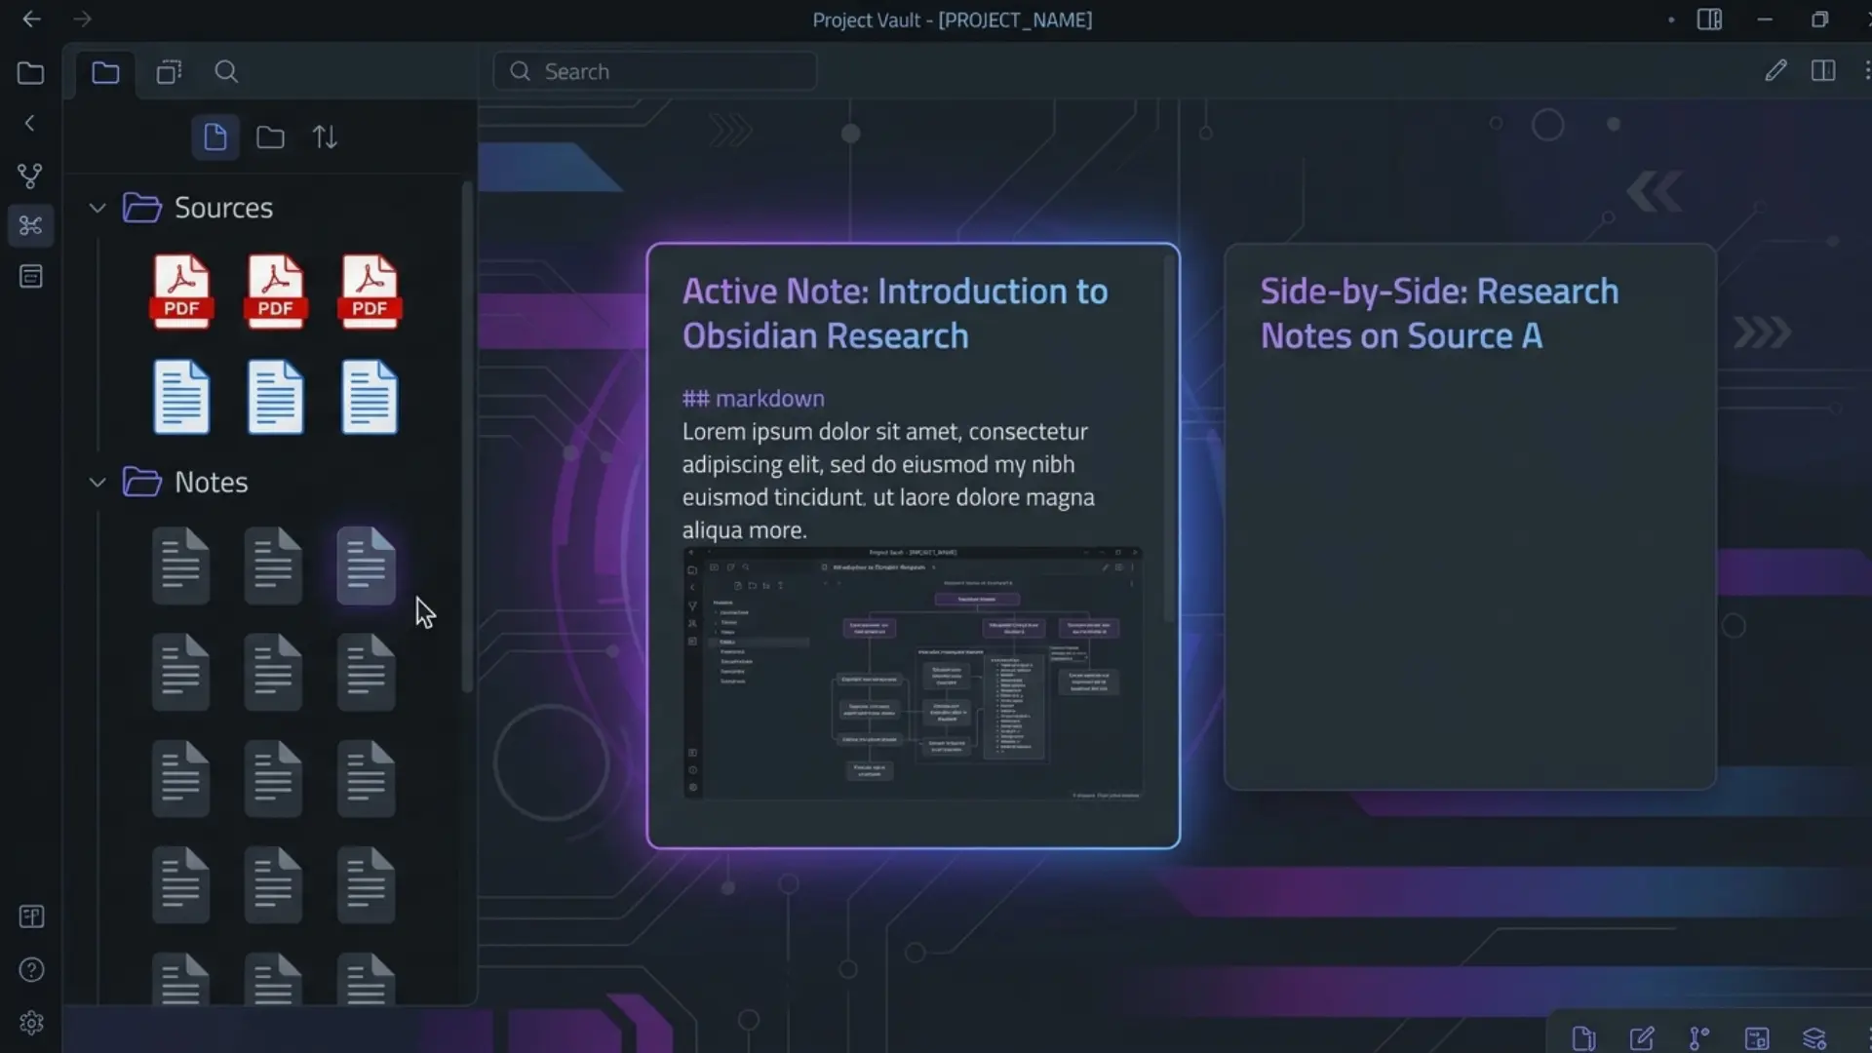Open the first blue document in Sources

pyautogui.click(x=181, y=397)
